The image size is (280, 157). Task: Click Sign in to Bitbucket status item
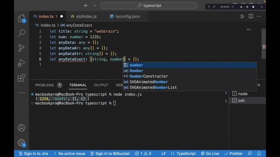[x=110, y=154]
